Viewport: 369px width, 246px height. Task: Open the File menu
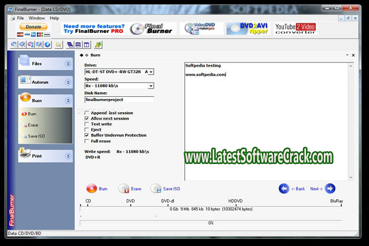[x=20, y=18]
